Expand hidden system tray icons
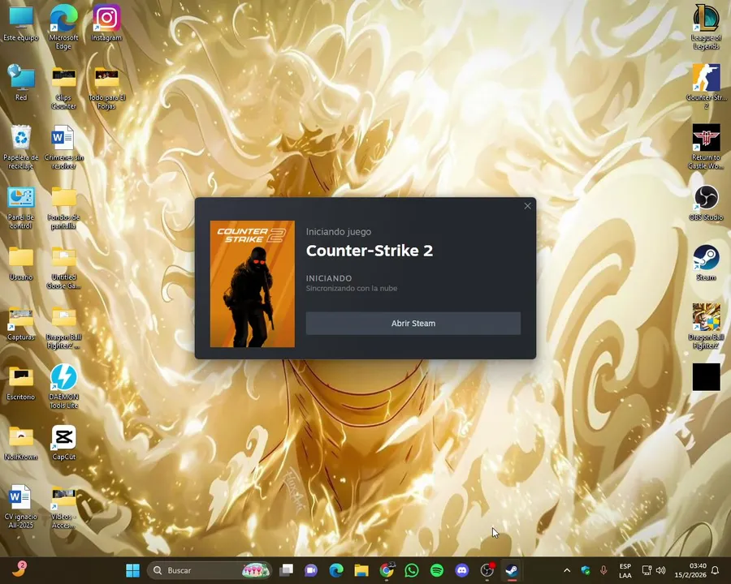 (x=567, y=570)
